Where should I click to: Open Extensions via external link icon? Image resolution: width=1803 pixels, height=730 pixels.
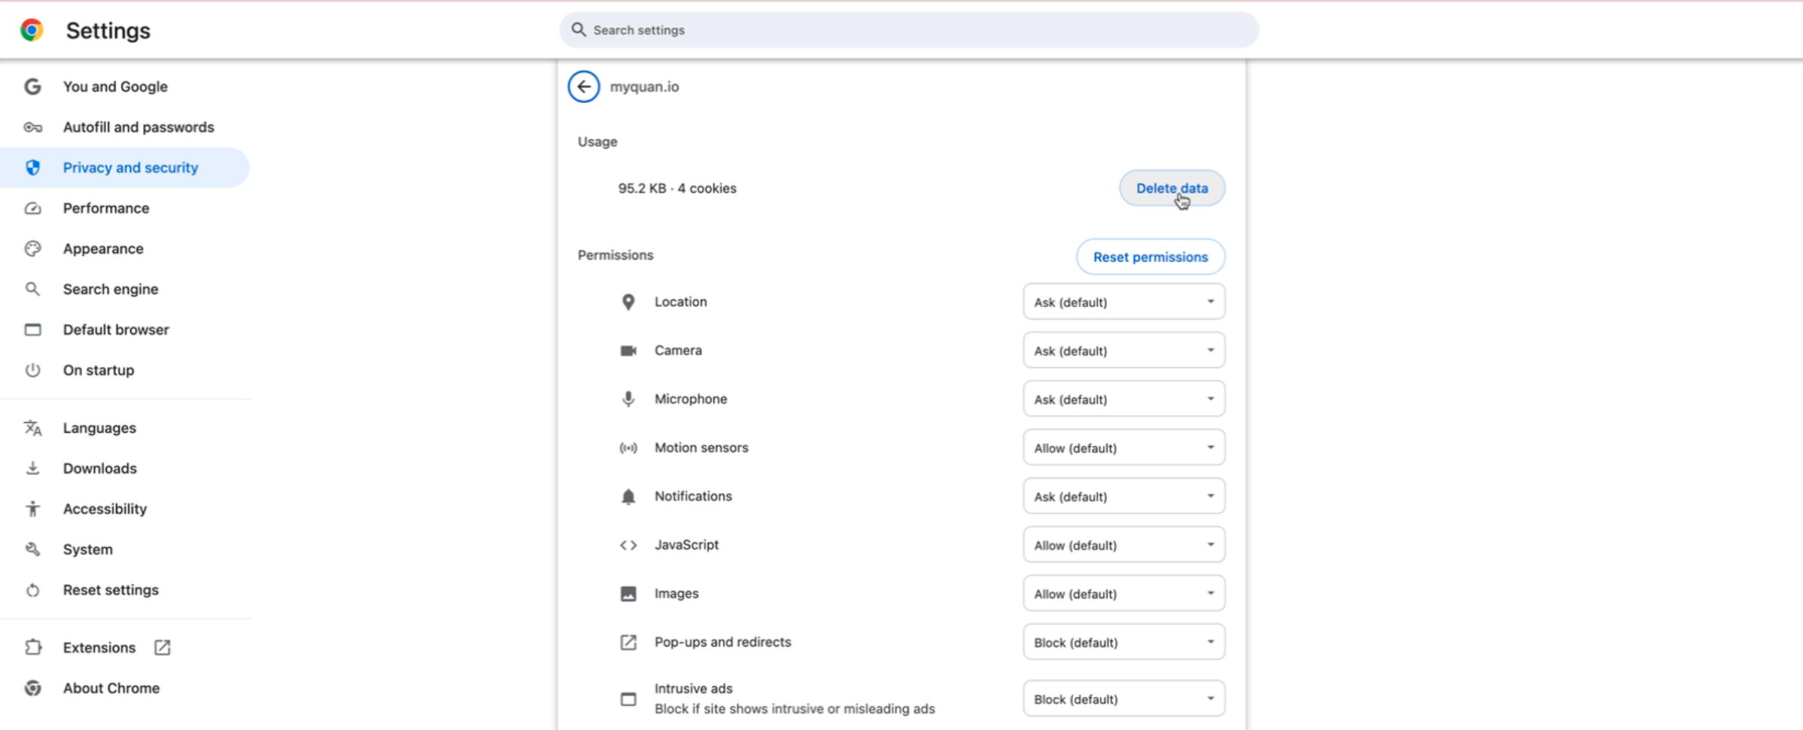coord(163,647)
